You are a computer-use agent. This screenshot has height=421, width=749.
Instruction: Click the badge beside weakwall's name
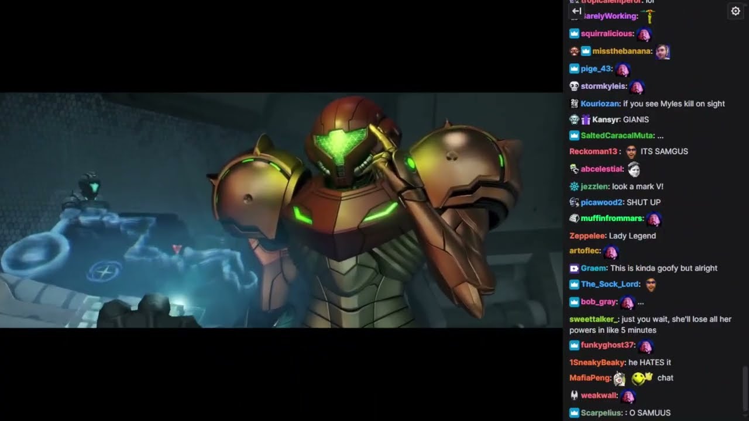point(574,395)
